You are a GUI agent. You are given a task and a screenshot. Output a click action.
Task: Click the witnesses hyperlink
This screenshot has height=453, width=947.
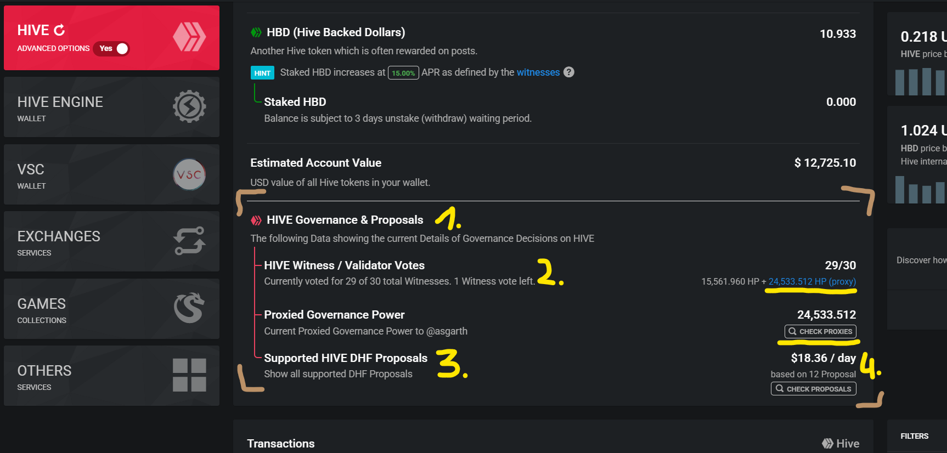(538, 72)
